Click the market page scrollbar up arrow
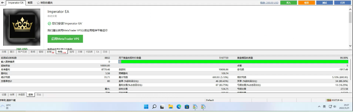This screenshot has height=112, width=353. point(351,9)
